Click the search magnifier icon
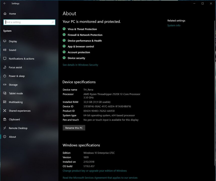The image size is (216, 181). (53, 22)
